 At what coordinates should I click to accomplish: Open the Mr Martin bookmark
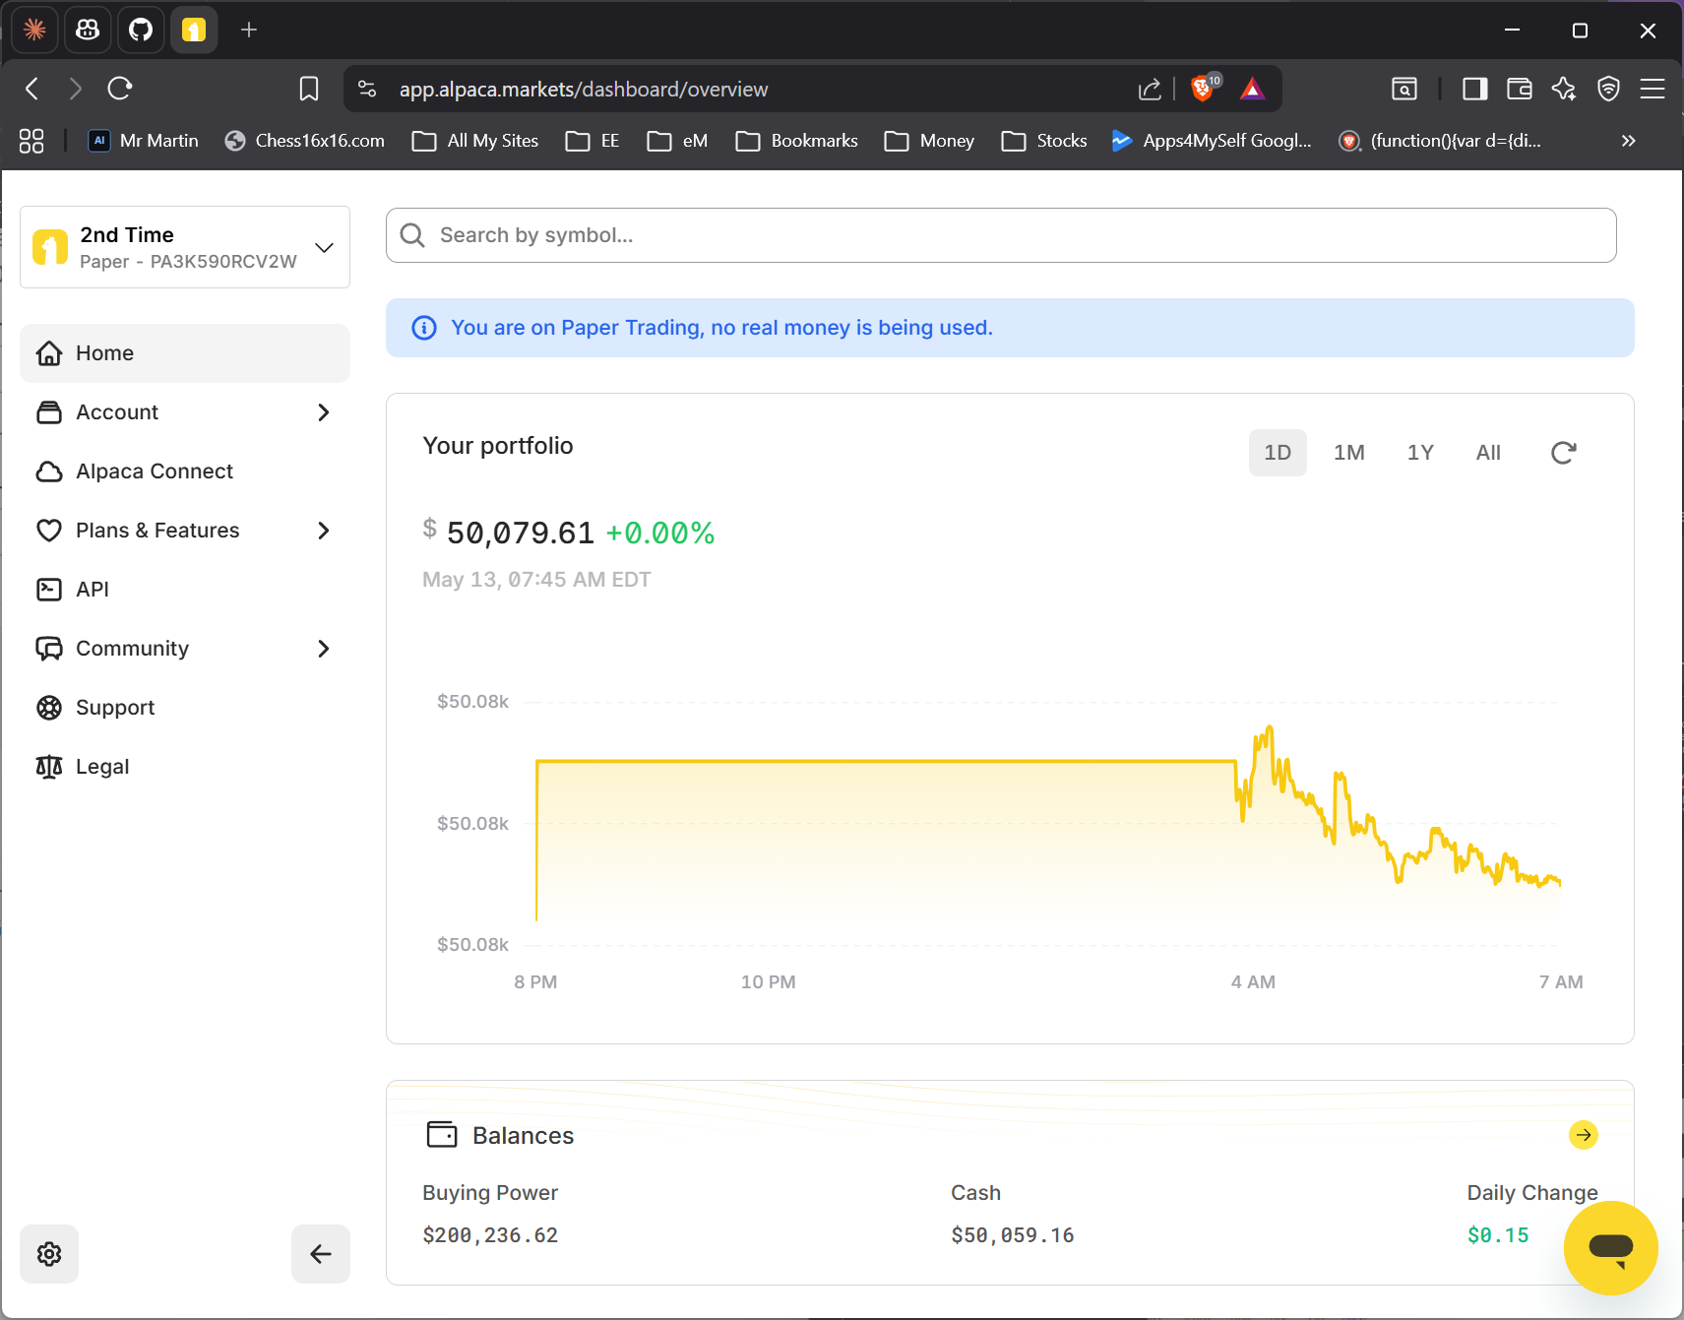pyautogui.click(x=144, y=141)
